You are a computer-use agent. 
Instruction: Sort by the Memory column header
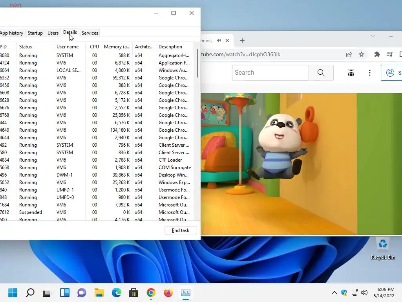[x=117, y=47]
